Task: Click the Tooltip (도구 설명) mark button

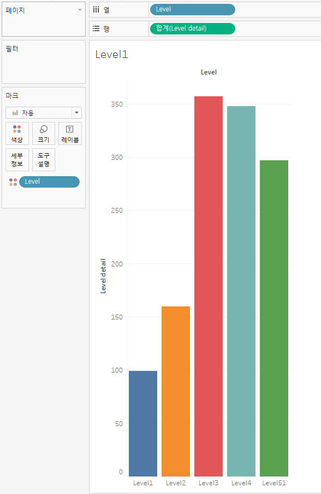Action: 44,160
